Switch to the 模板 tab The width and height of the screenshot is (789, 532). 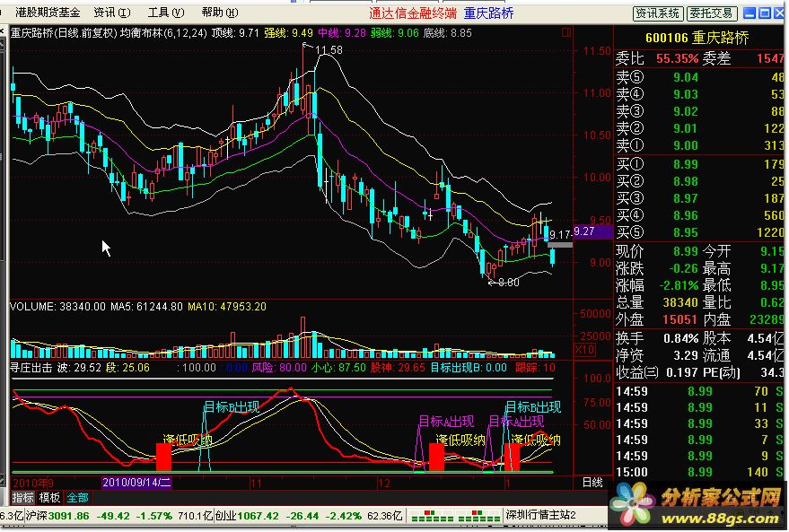[49, 498]
